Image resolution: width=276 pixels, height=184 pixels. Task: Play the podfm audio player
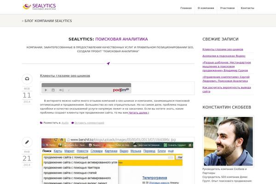pyautogui.click(x=46, y=90)
